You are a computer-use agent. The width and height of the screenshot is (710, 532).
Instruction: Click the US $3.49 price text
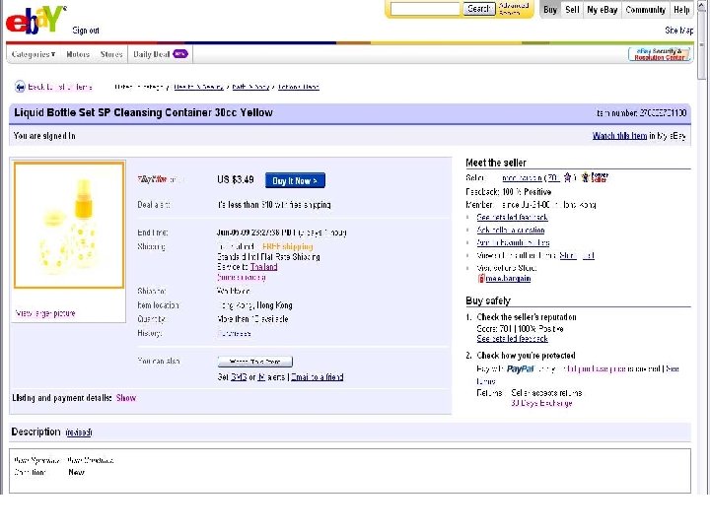236,179
